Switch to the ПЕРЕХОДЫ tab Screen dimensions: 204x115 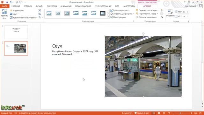[x=52, y=6]
